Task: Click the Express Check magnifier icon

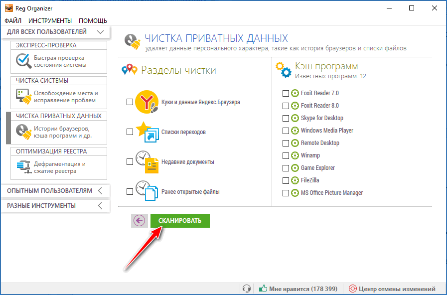Action: (23, 61)
